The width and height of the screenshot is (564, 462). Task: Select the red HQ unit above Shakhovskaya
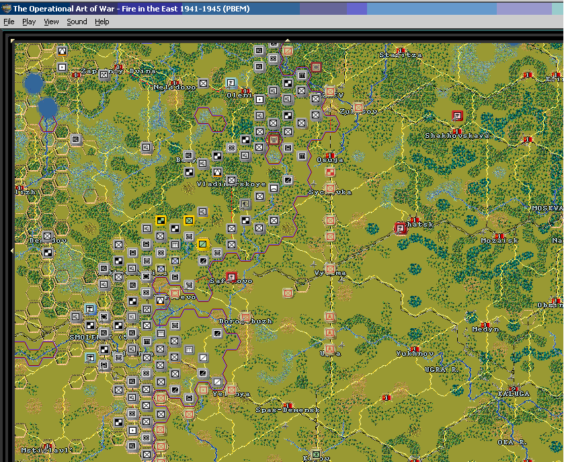457,116
